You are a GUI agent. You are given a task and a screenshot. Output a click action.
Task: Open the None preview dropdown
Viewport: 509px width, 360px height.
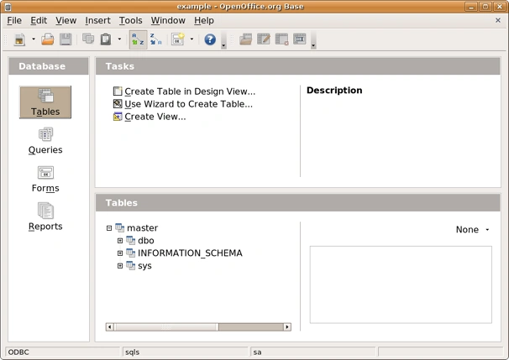pyautogui.click(x=472, y=230)
